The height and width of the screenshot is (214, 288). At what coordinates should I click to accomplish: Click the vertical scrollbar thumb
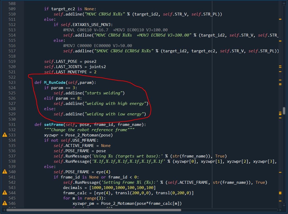tap(284, 111)
